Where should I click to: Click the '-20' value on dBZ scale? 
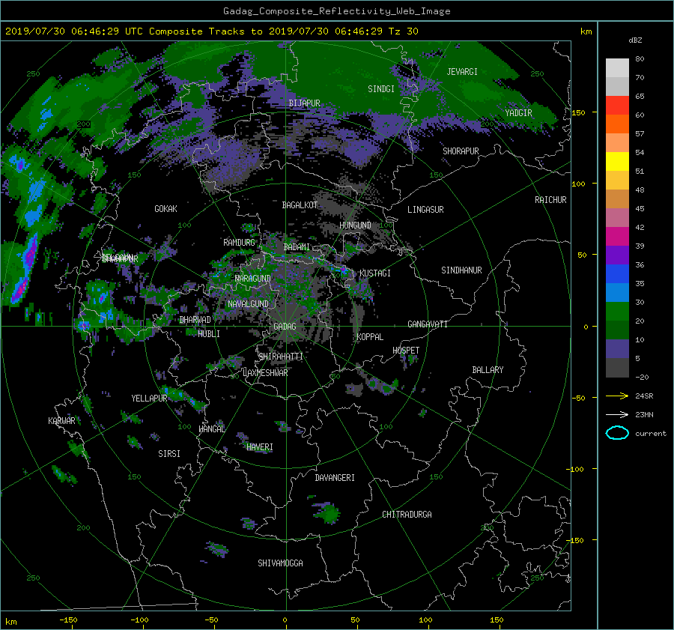[642, 377]
